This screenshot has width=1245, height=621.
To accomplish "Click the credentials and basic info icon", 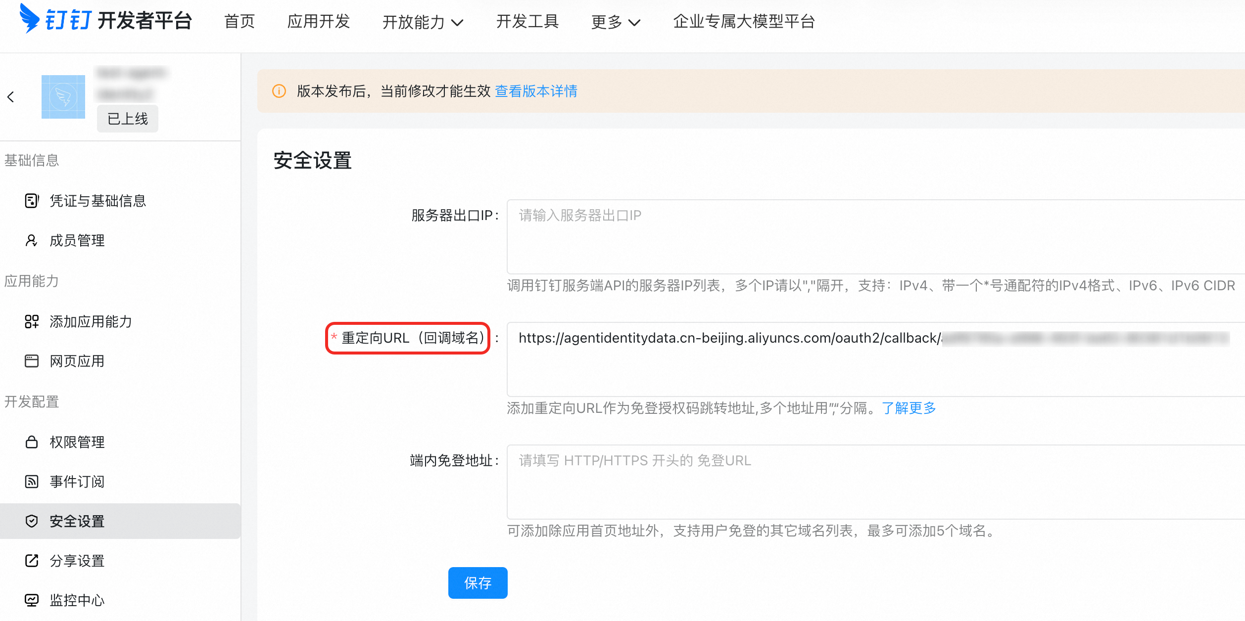I will [x=32, y=201].
